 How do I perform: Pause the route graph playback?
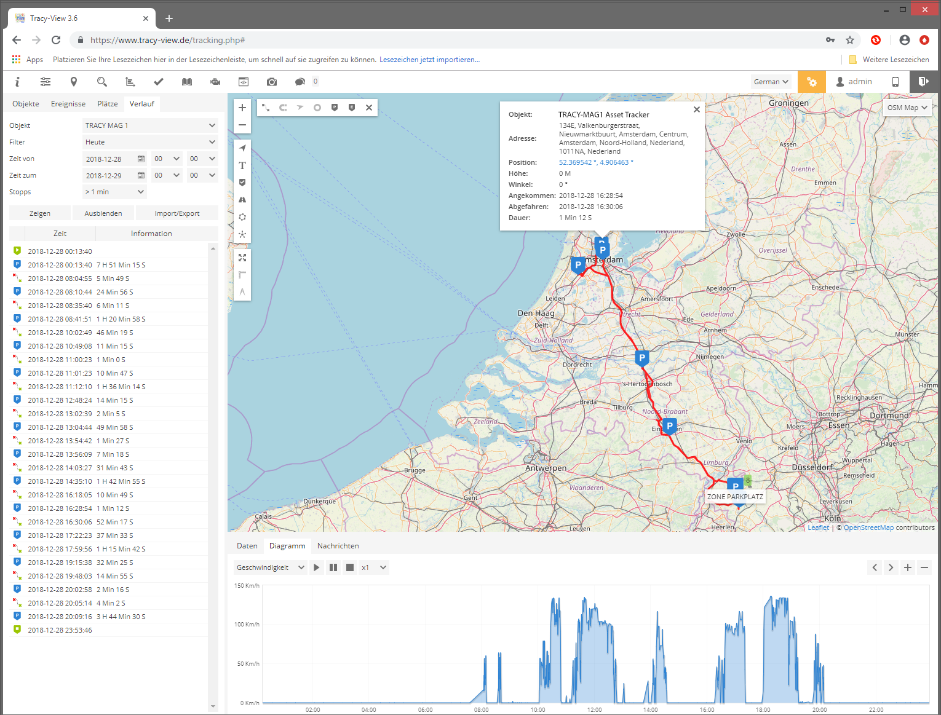[333, 567]
